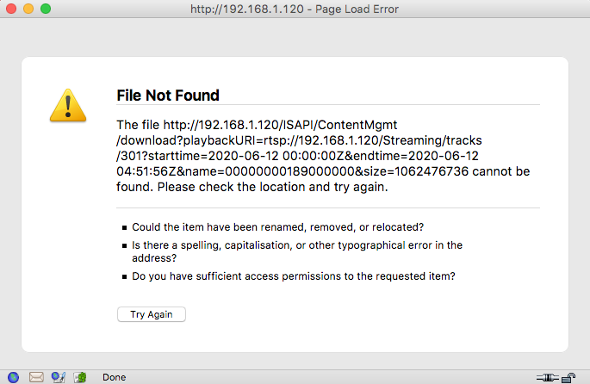Launch Composer from the status bar
The image size is (590, 384).
(59, 376)
